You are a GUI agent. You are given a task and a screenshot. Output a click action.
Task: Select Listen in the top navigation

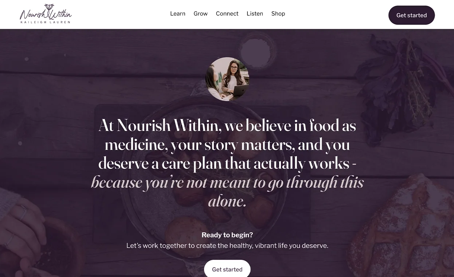pyautogui.click(x=255, y=13)
